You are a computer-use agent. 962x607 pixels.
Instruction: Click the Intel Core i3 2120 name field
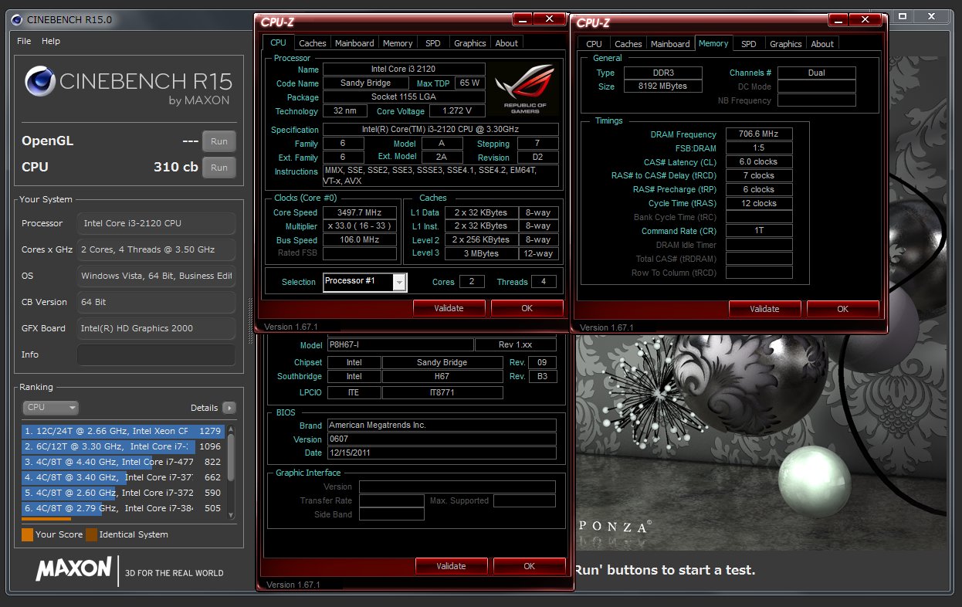404,69
